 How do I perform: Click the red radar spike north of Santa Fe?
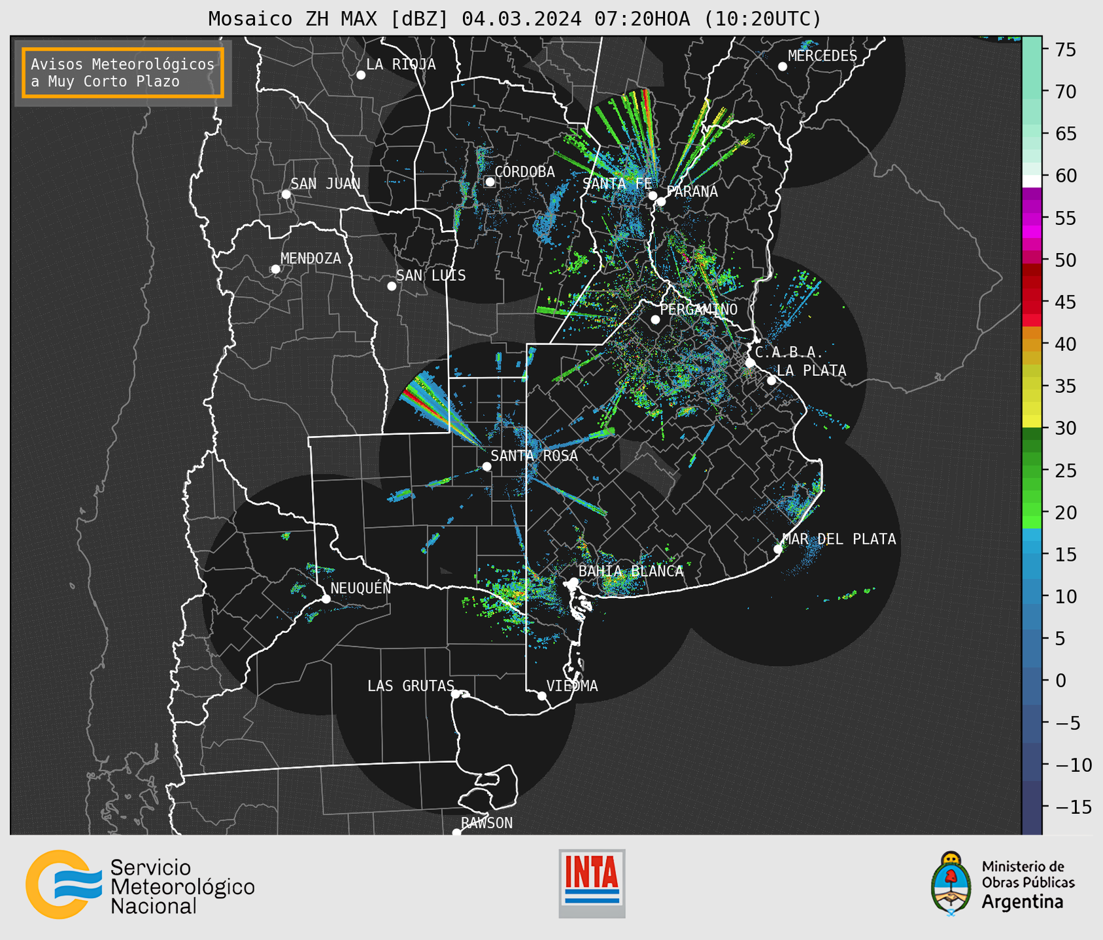647,108
